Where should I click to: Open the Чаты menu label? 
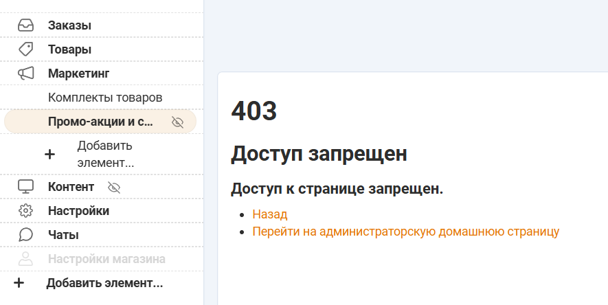63,235
